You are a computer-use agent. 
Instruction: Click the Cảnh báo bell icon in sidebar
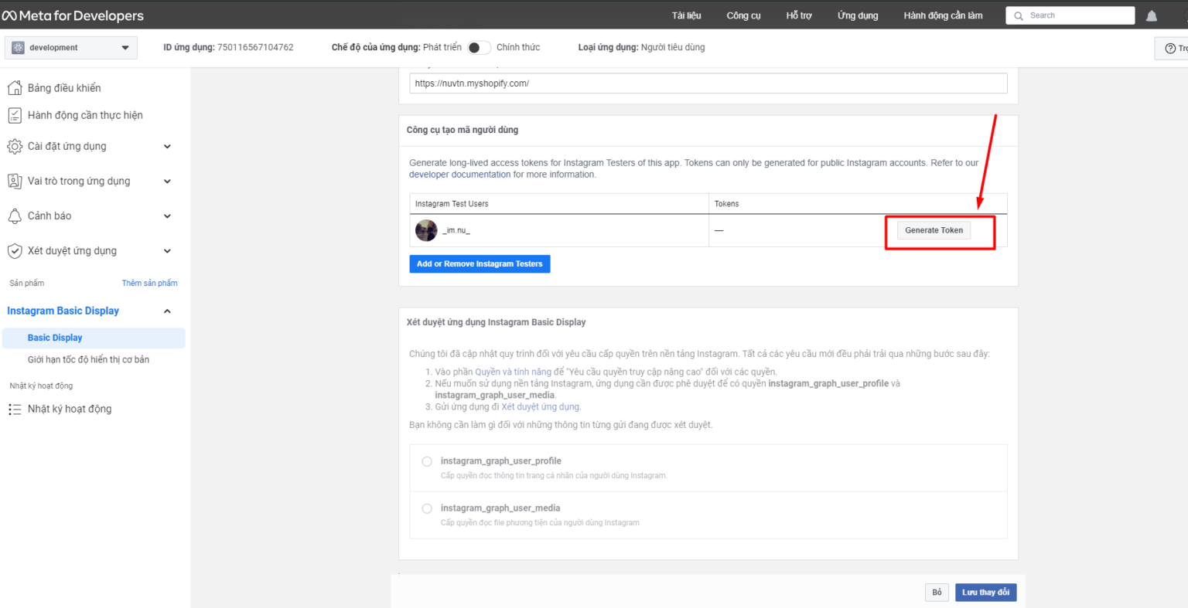(13, 216)
